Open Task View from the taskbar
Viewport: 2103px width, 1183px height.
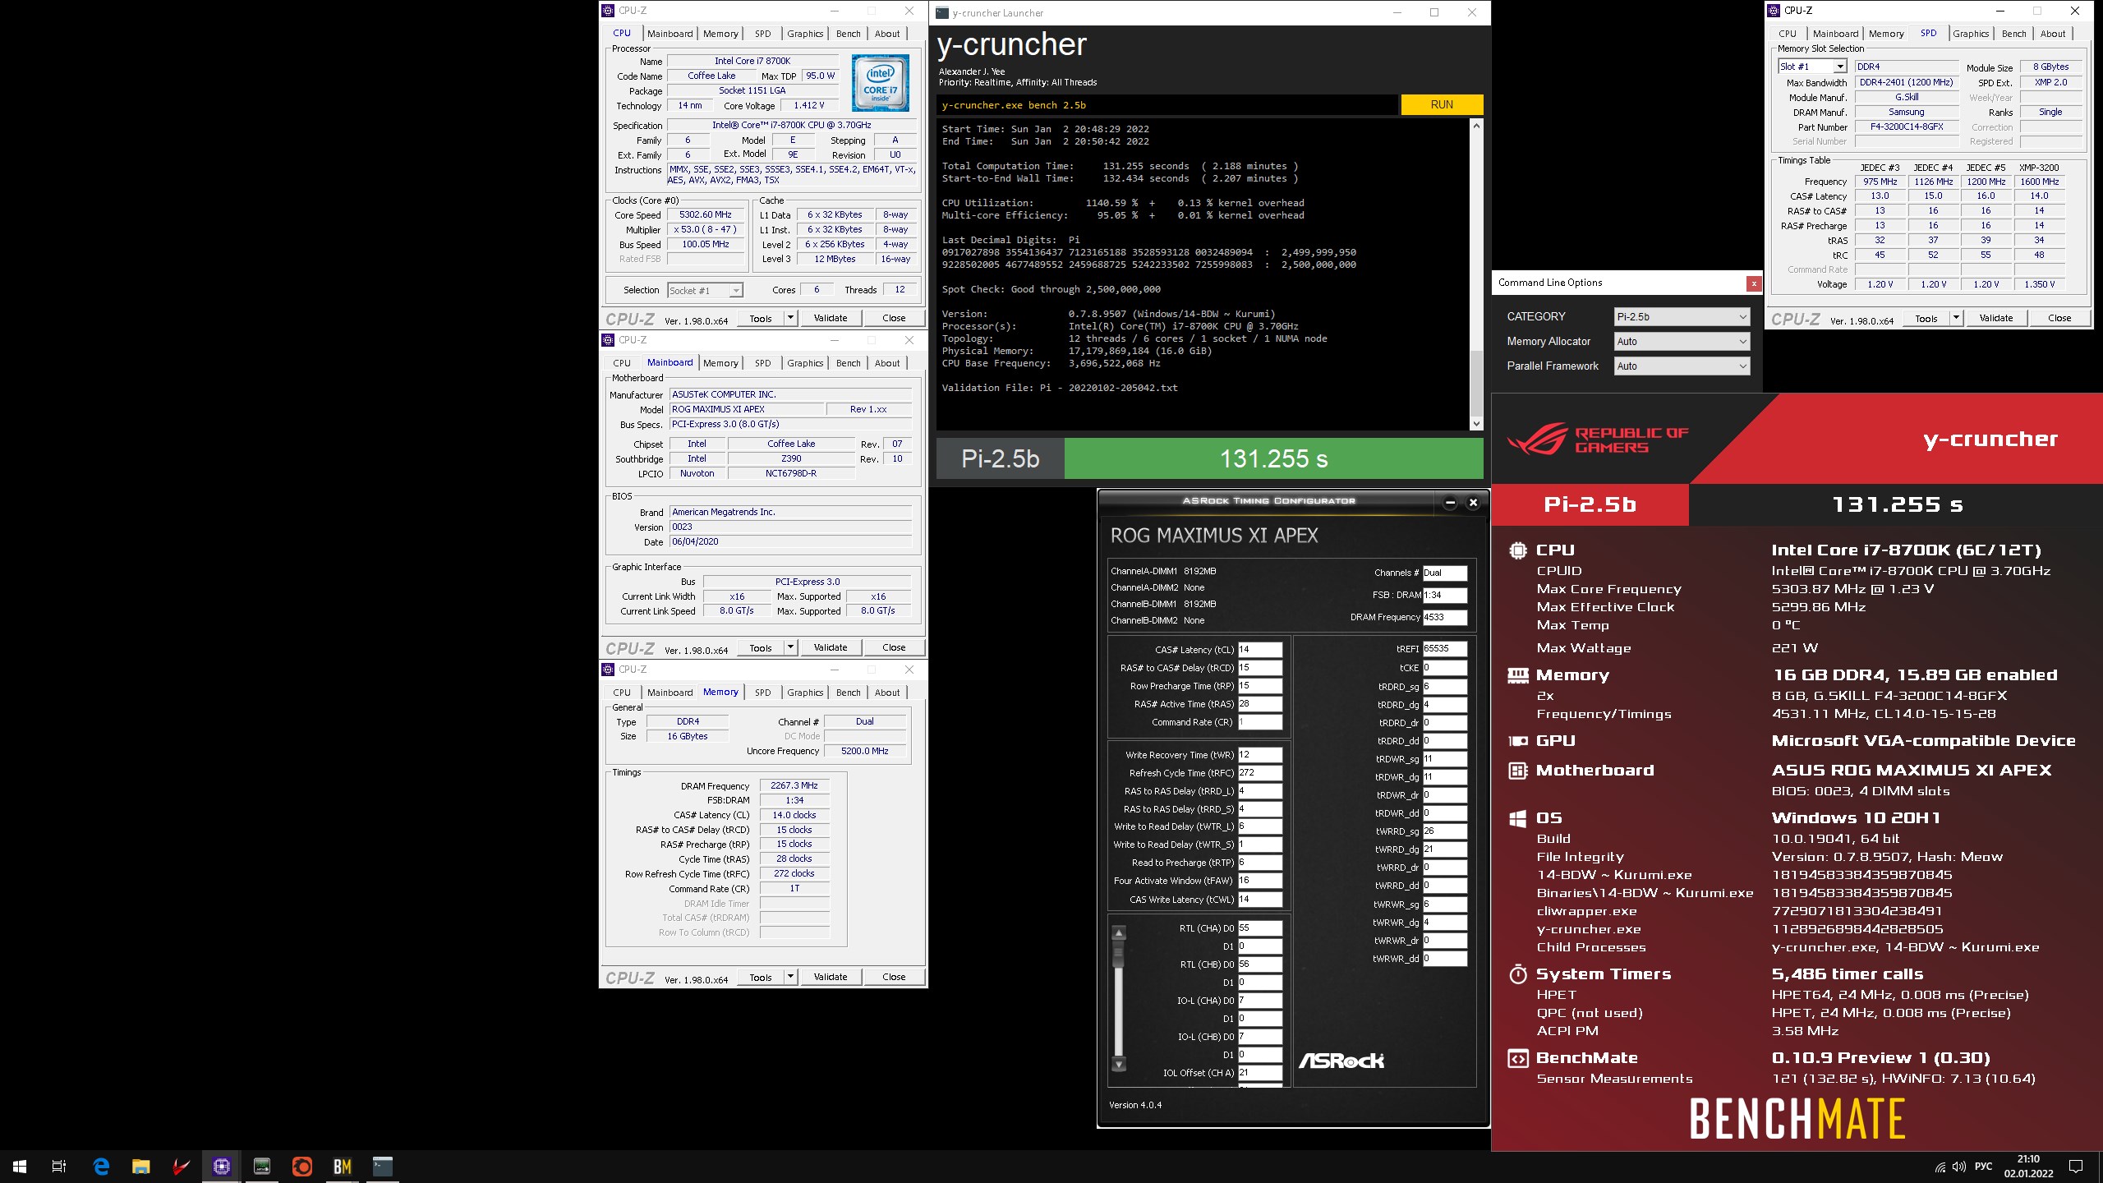click(x=59, y=1166)
